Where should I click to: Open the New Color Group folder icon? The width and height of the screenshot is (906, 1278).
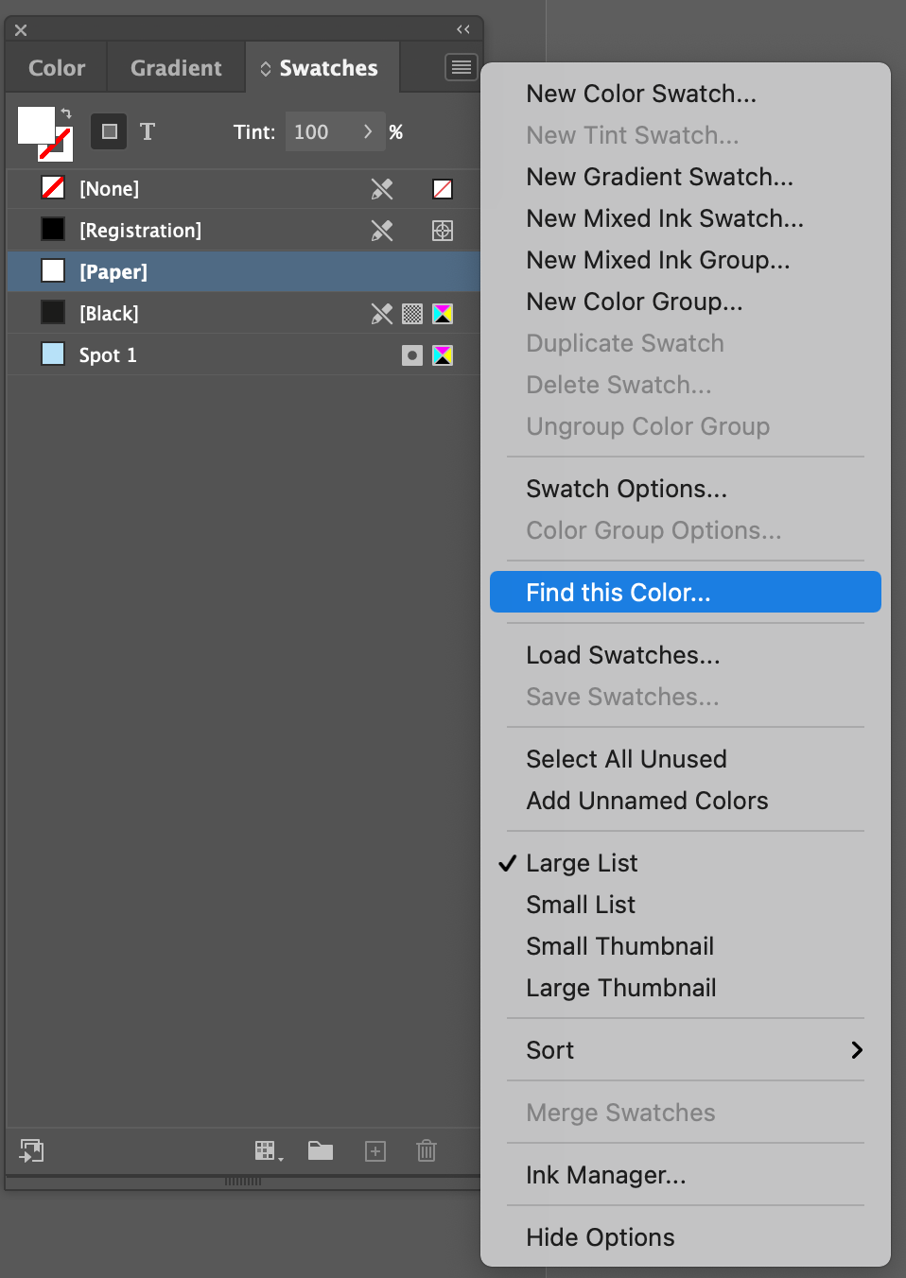point(321,1150)
